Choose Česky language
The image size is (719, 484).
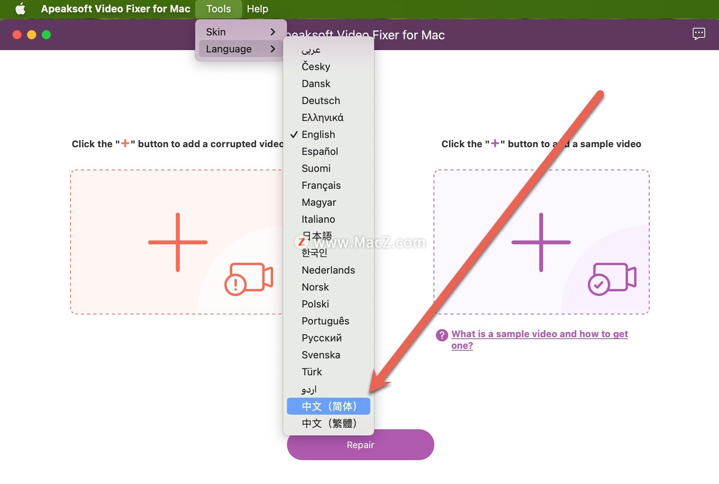329,67
